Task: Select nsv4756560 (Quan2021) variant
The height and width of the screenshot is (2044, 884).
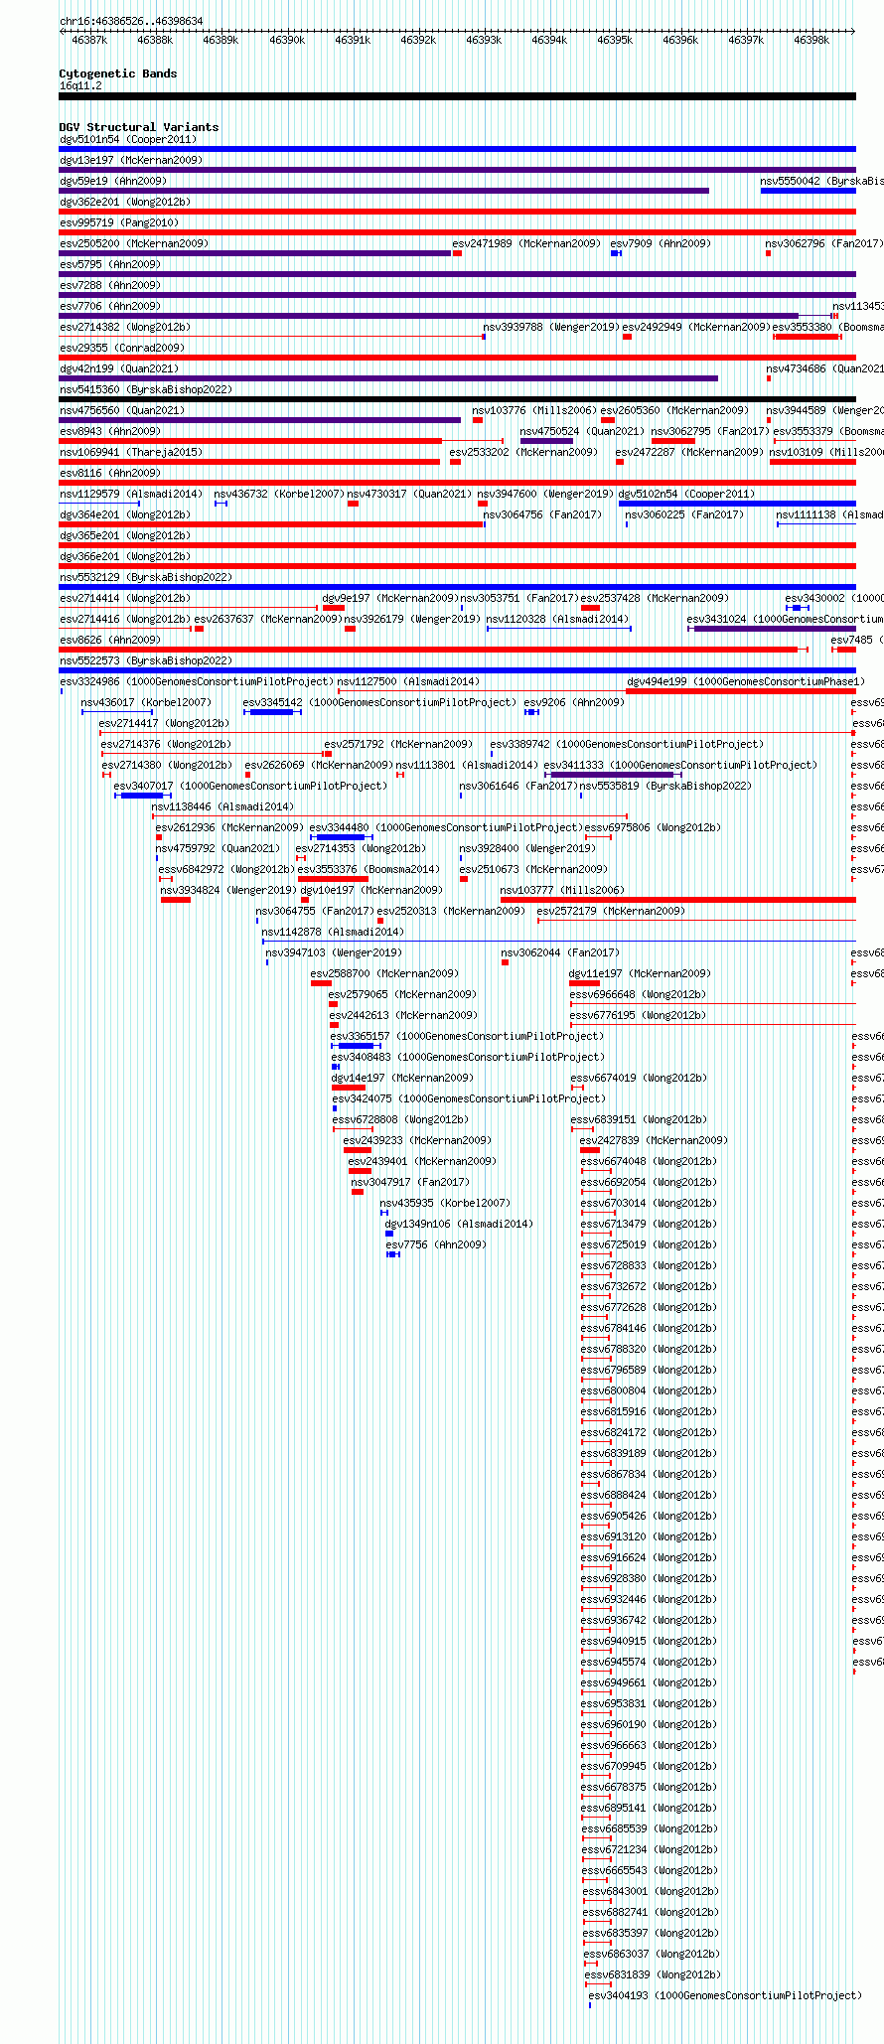Action: (x=122, y=410)
